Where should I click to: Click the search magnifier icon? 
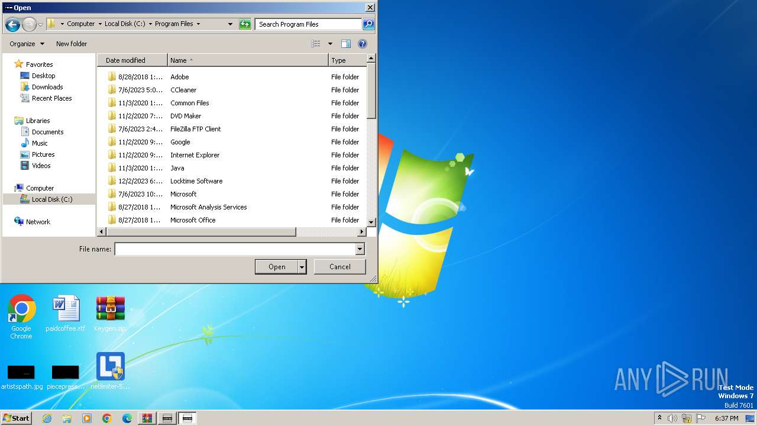click(368, 24)
